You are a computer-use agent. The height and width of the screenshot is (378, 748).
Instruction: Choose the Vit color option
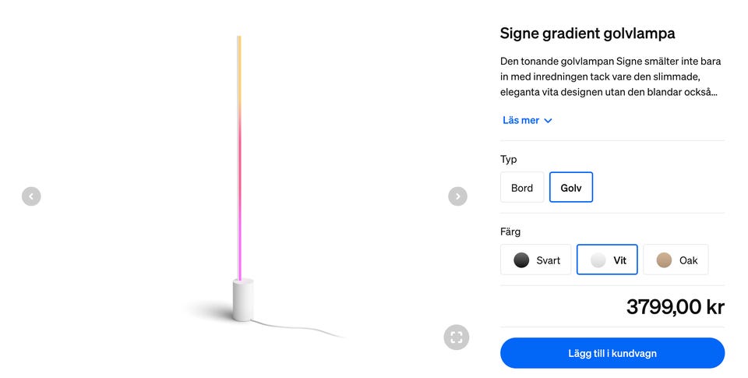[x=607, y=260]
